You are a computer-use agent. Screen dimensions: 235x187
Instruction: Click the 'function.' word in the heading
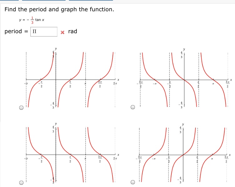[x=102, y=9]
